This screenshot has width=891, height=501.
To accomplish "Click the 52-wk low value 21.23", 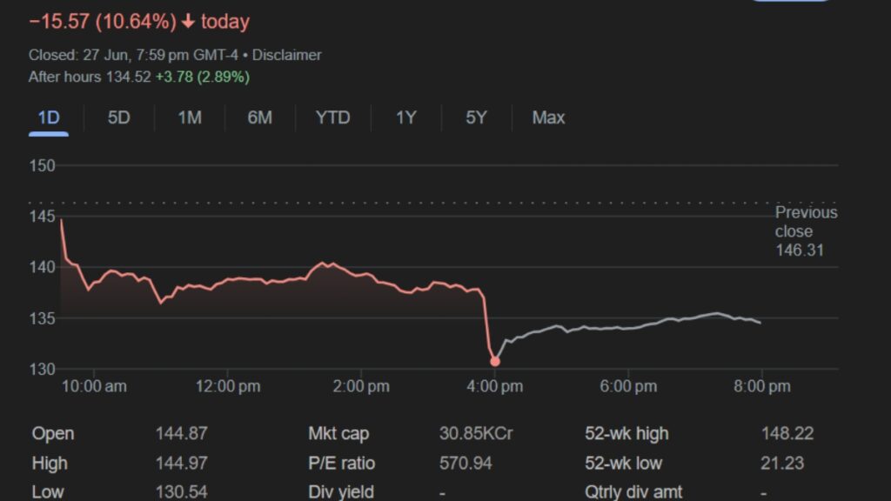I will tap(782, 463).
